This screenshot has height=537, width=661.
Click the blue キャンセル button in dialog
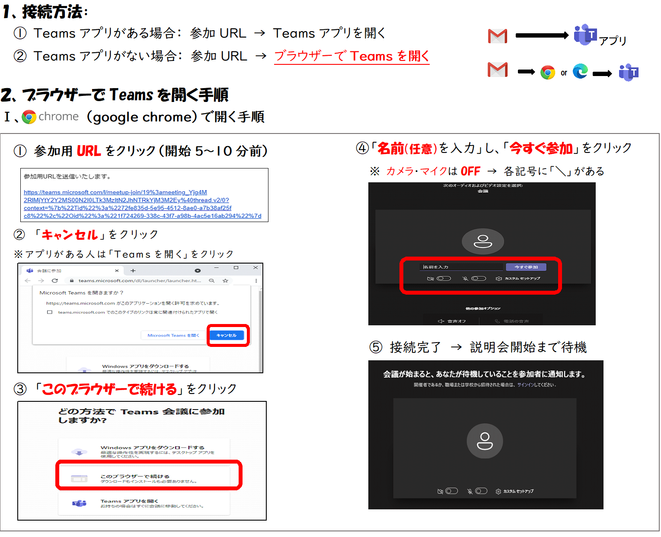[x=227, y=335]
